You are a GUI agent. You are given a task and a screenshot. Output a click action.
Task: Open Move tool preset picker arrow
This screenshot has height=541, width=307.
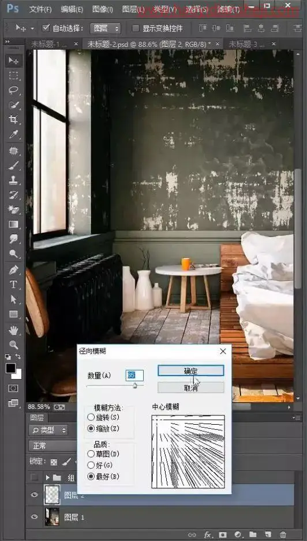point(32,28)
